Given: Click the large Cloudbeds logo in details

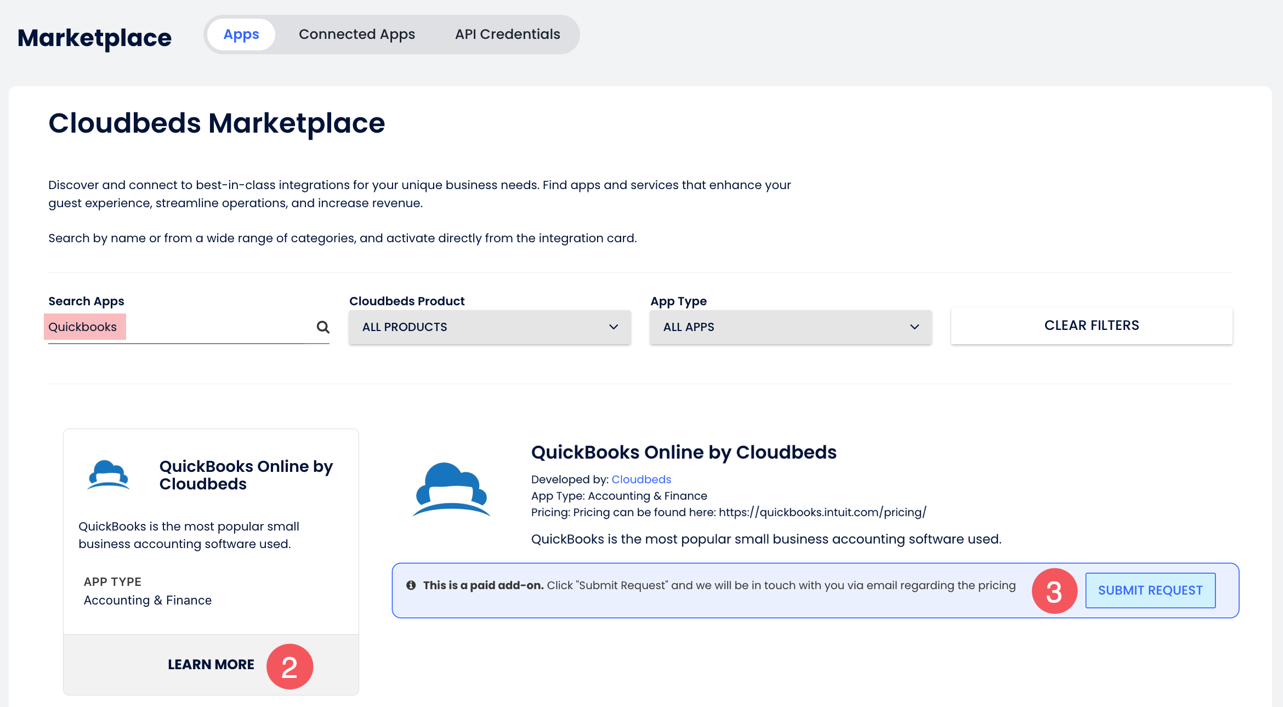Looking at the screenshot, I should 451,489.
